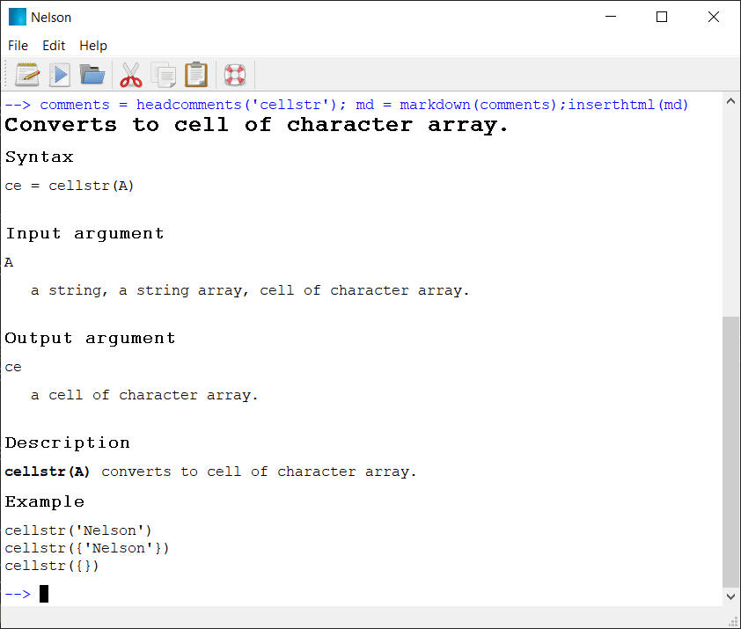Image resolution: width=741 pixels, height=629 pixels.
Task: Open the Edit menu
Action: tap(54, 46)
